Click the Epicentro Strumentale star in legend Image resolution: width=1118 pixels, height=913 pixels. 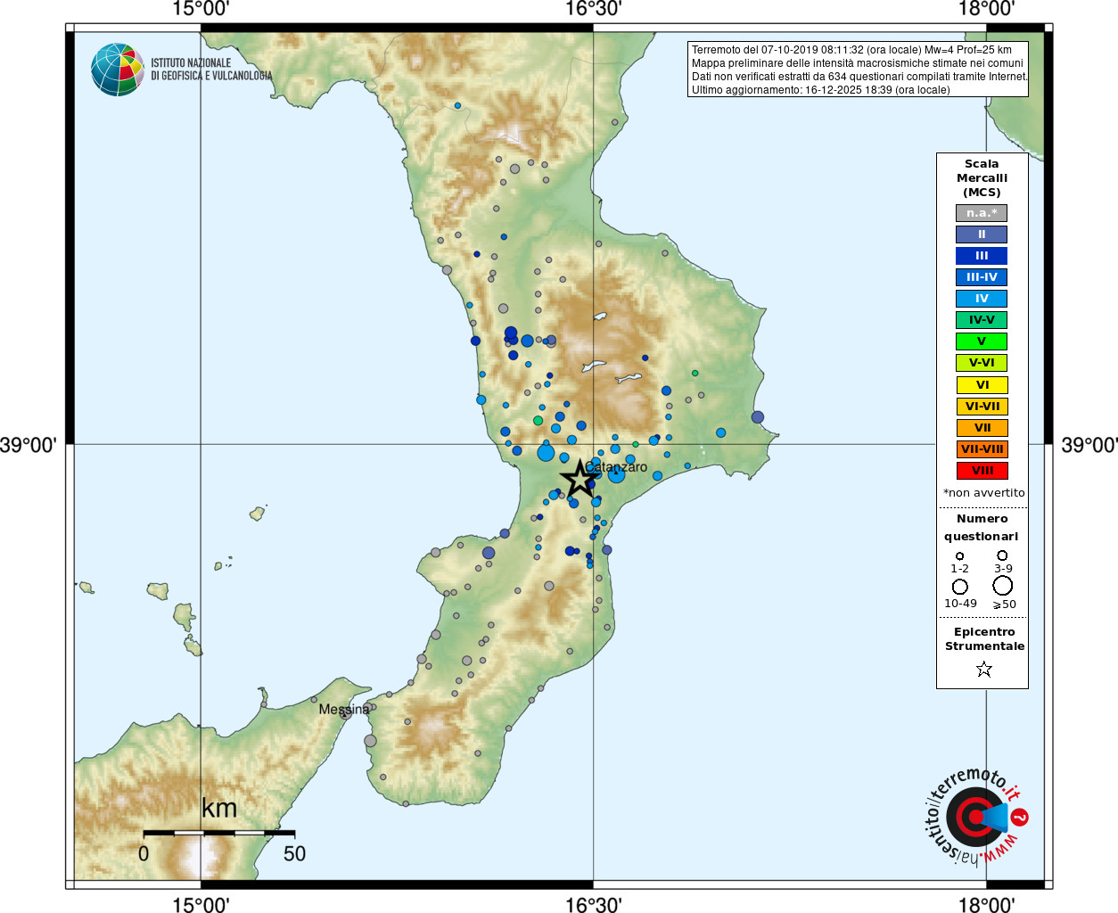[984, 669]
